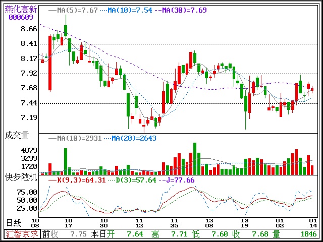Click the stock name 燕化高新
This screenshot has width=323, height=242.
pyautogui.click(x=21, y=9)
